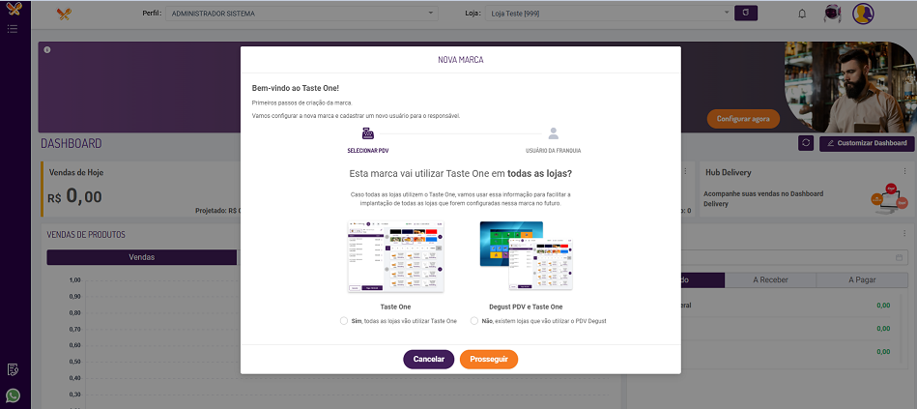Click the Degust PDV e Taste One thumbnail

point(526,255)
